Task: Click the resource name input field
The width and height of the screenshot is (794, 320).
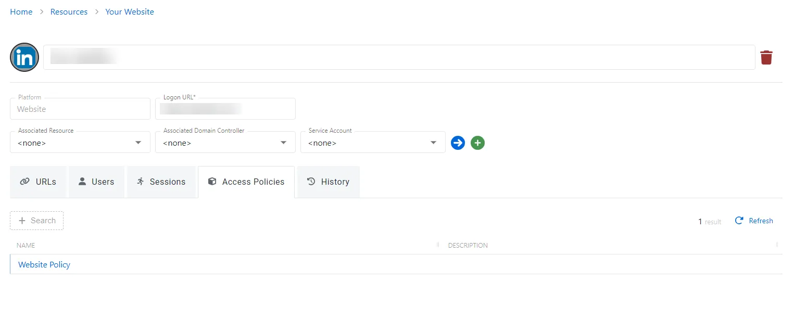Action: [399, 57]
